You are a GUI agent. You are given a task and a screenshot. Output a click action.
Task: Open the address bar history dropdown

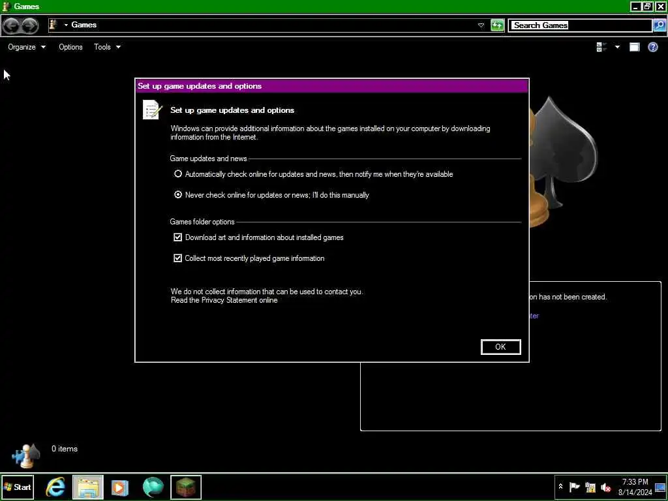coord(481,25)
